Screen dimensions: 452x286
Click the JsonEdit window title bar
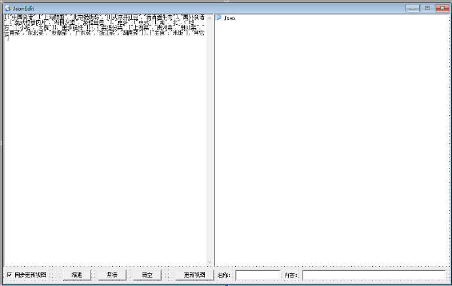coord(197,7)
